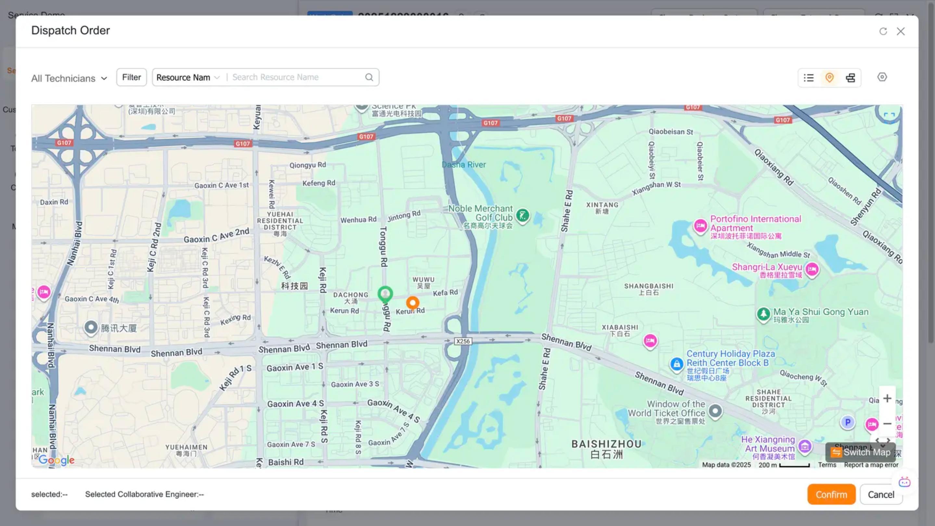Viewport: 935px width, 526px height.
Task: Confirm the dispatch order
Action: tap(831, 495)
